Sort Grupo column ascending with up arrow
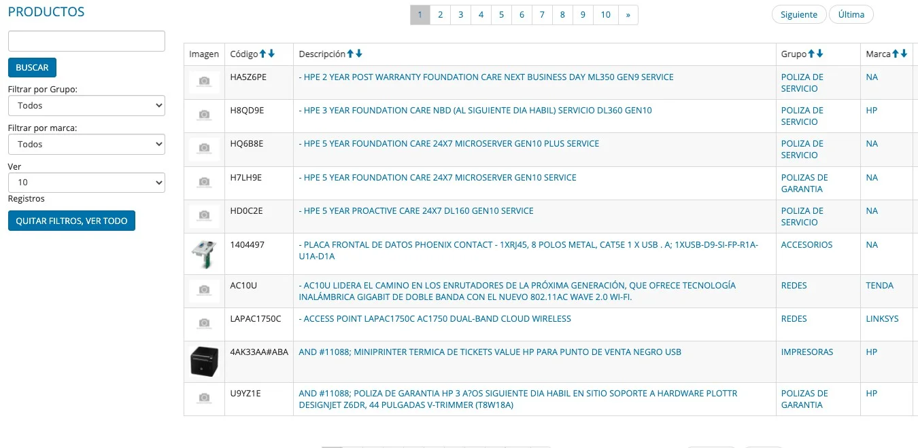 tap(811, 54)
